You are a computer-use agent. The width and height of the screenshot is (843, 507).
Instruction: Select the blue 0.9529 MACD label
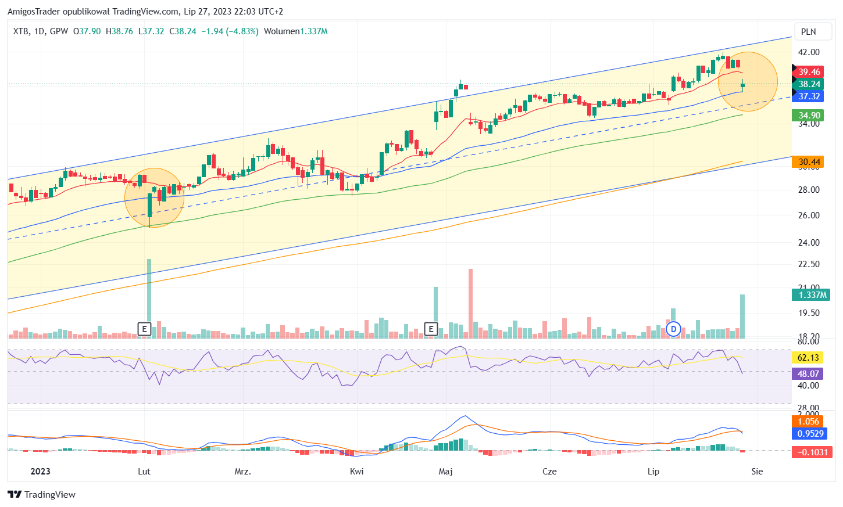point(810,434)
